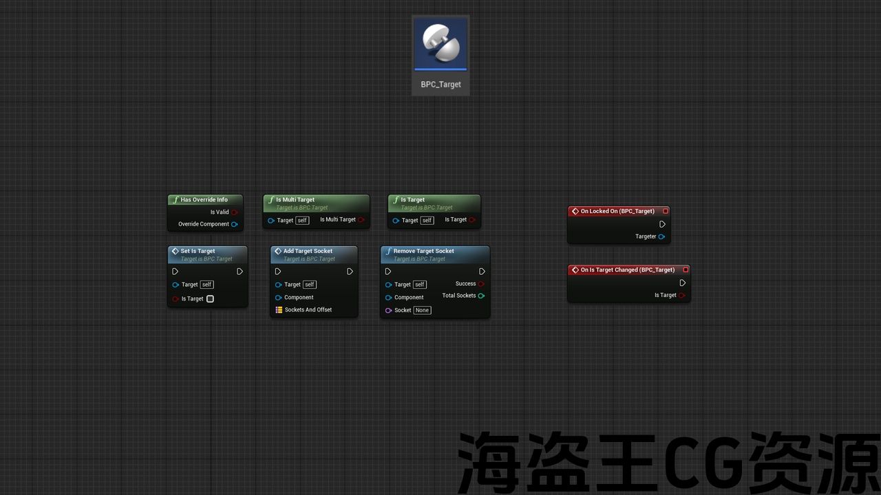Image resolution: width=881 pixels, height=495 pixels.
Task: Click the red Is Multi Target output pin
Action: [361, 220]
